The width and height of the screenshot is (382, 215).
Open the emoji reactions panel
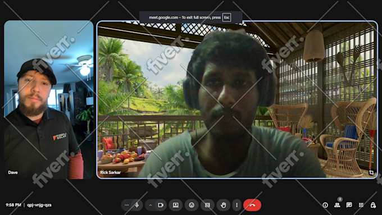(192, 205)
